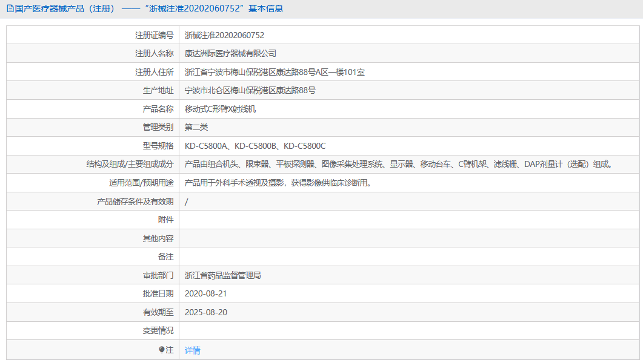Viewport: 643px width, 363px height.
Task: Click the 变更情况 row label
Action: click(158, 330)
